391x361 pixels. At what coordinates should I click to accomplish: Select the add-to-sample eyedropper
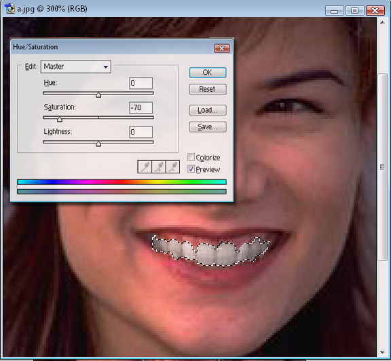159,167
